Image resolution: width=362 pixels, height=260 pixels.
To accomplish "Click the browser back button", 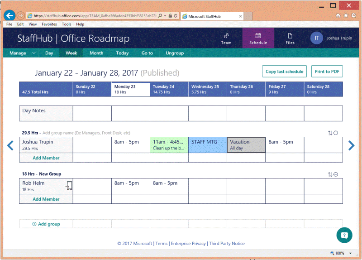I will (10, 15).
